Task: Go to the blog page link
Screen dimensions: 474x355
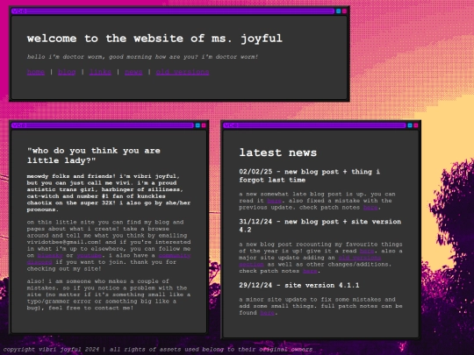Action: (67, 72)
